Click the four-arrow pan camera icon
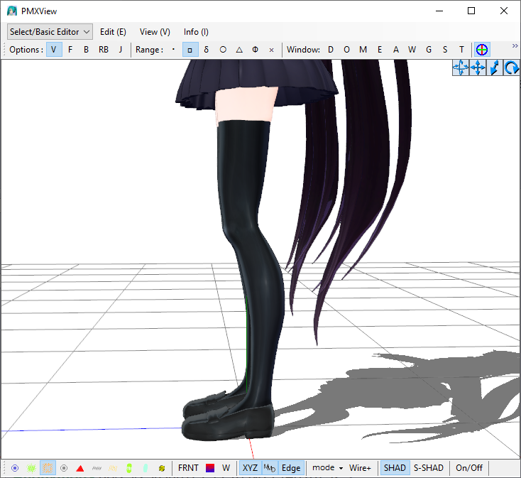This screenshot has height=478, width=521. click(478, 67)
